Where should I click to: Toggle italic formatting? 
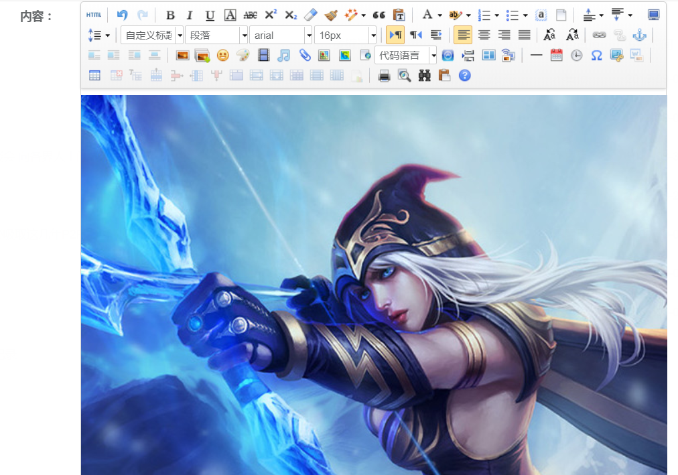click(x=190, y=15)
